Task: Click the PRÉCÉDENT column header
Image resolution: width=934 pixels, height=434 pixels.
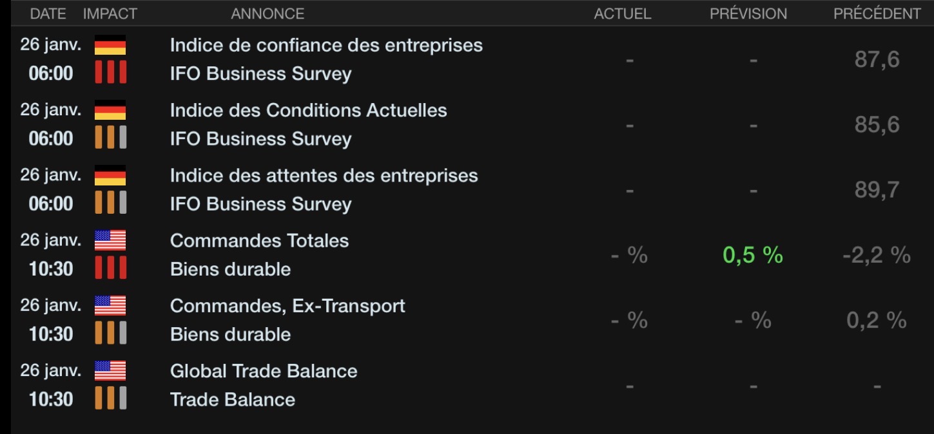Action: tap(877, 14)
